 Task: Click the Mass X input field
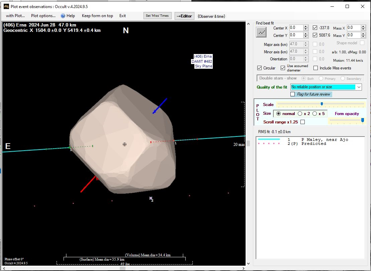353,28
